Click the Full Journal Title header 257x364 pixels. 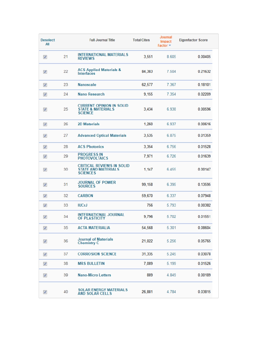pyautogui.click(x=102, y=40)
